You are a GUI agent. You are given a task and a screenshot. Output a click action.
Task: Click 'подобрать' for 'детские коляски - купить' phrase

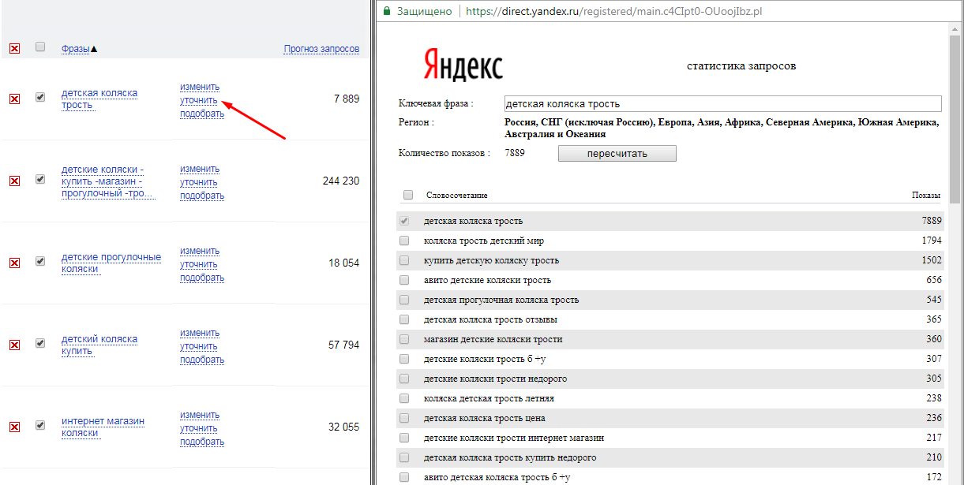[202, 196]
